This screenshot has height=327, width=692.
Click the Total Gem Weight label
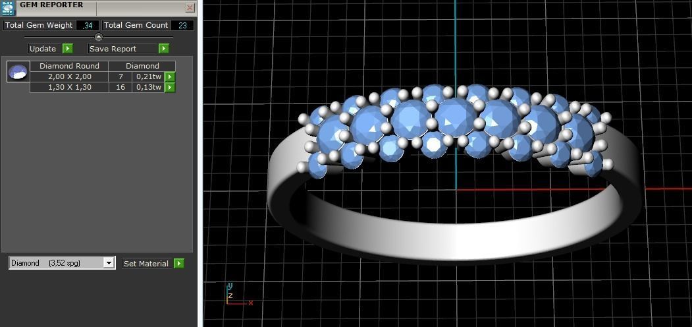(x=39, y=25)
